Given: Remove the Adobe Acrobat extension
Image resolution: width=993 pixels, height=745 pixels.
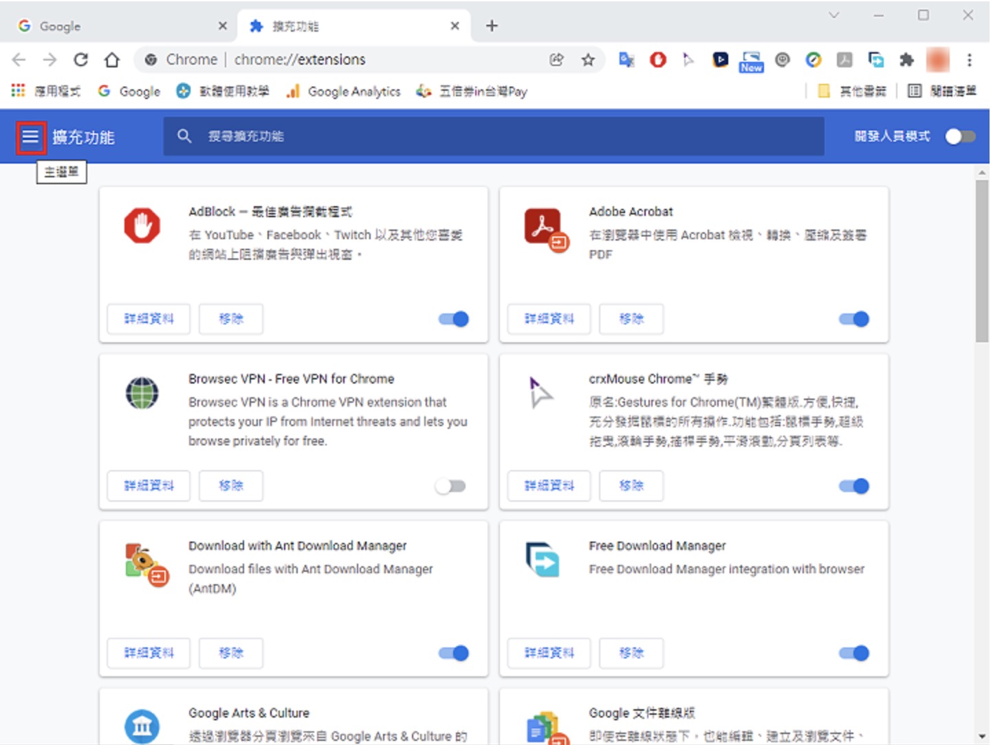Looking at the screenshot, I should tap(631, 319).
